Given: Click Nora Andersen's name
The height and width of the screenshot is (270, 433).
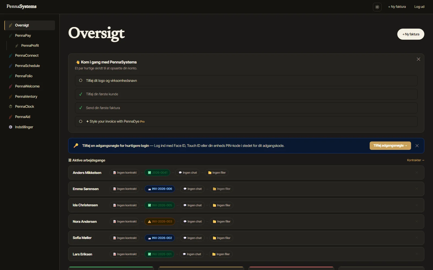Looking at the screenshot, I should pos(85,222).
